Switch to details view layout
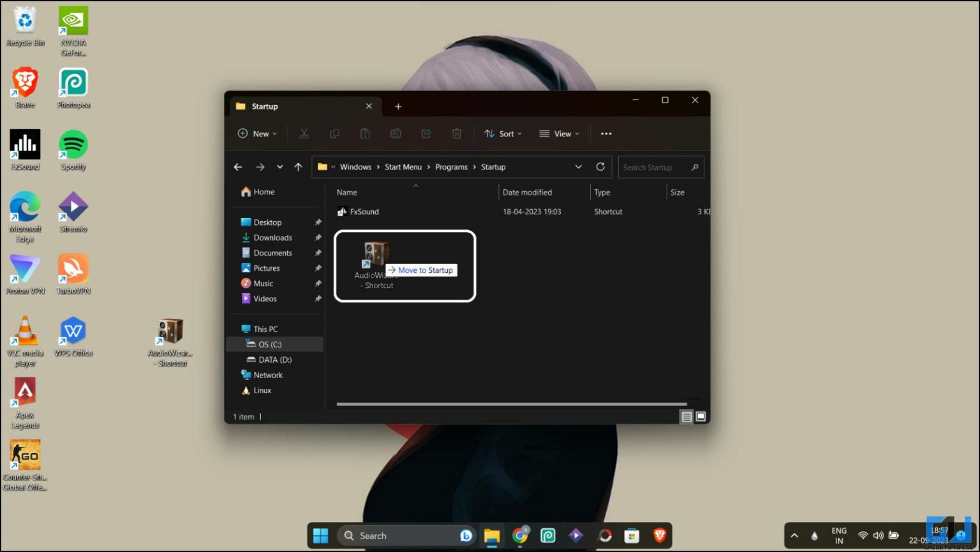 [x=687, y=416]
